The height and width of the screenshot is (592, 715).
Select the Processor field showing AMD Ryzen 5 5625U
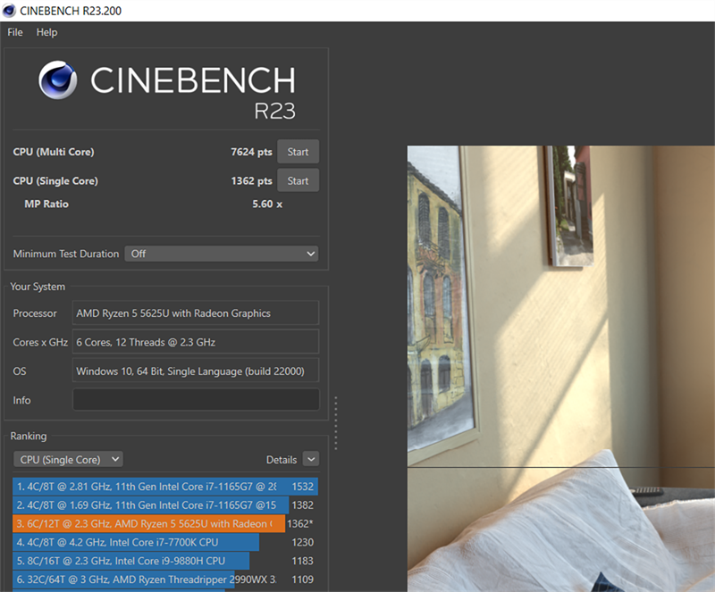195,313
